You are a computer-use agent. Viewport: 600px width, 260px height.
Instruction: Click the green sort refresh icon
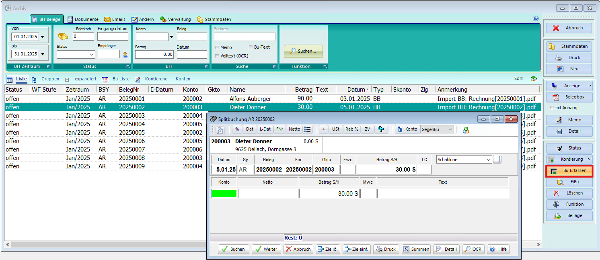point(534,79)
